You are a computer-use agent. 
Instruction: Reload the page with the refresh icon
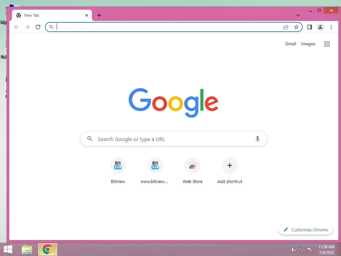coord(38,27)
